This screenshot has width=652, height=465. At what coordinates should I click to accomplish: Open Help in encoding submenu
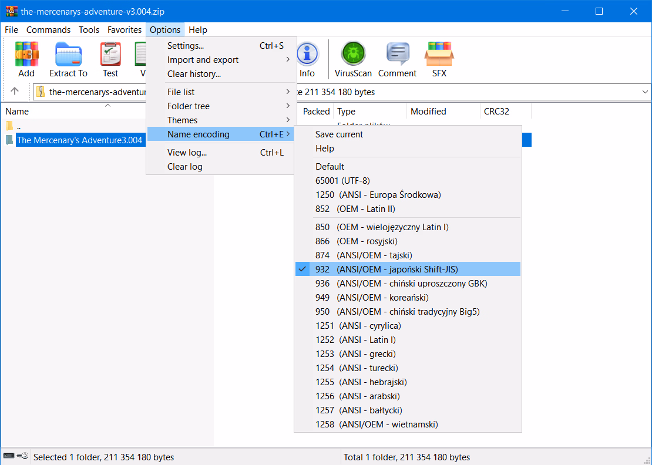pos(408,149)
